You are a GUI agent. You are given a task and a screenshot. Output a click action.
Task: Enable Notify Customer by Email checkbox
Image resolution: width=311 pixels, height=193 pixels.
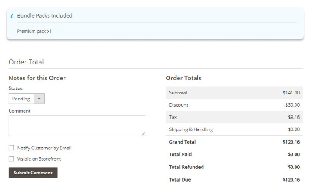click(x=11, y=148)
